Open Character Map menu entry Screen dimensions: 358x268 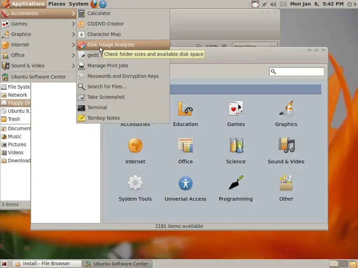coord(123,35)
